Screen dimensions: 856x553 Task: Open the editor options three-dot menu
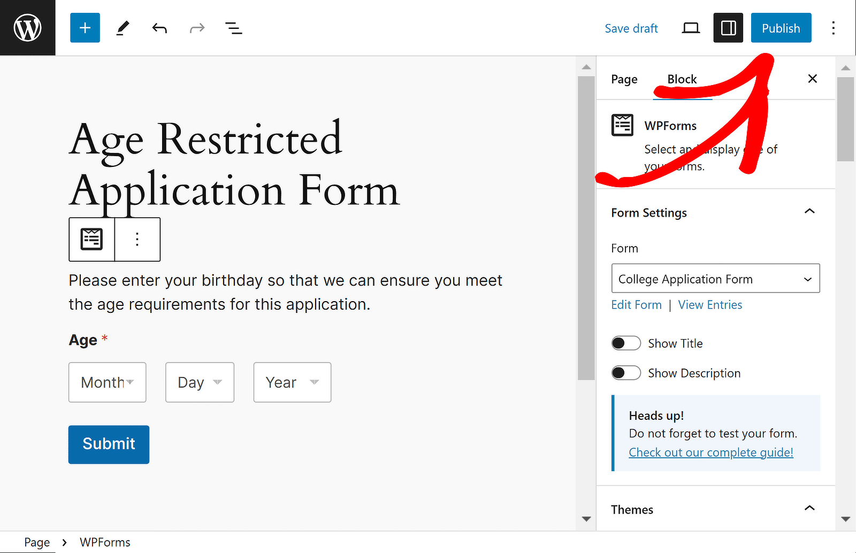833,28
